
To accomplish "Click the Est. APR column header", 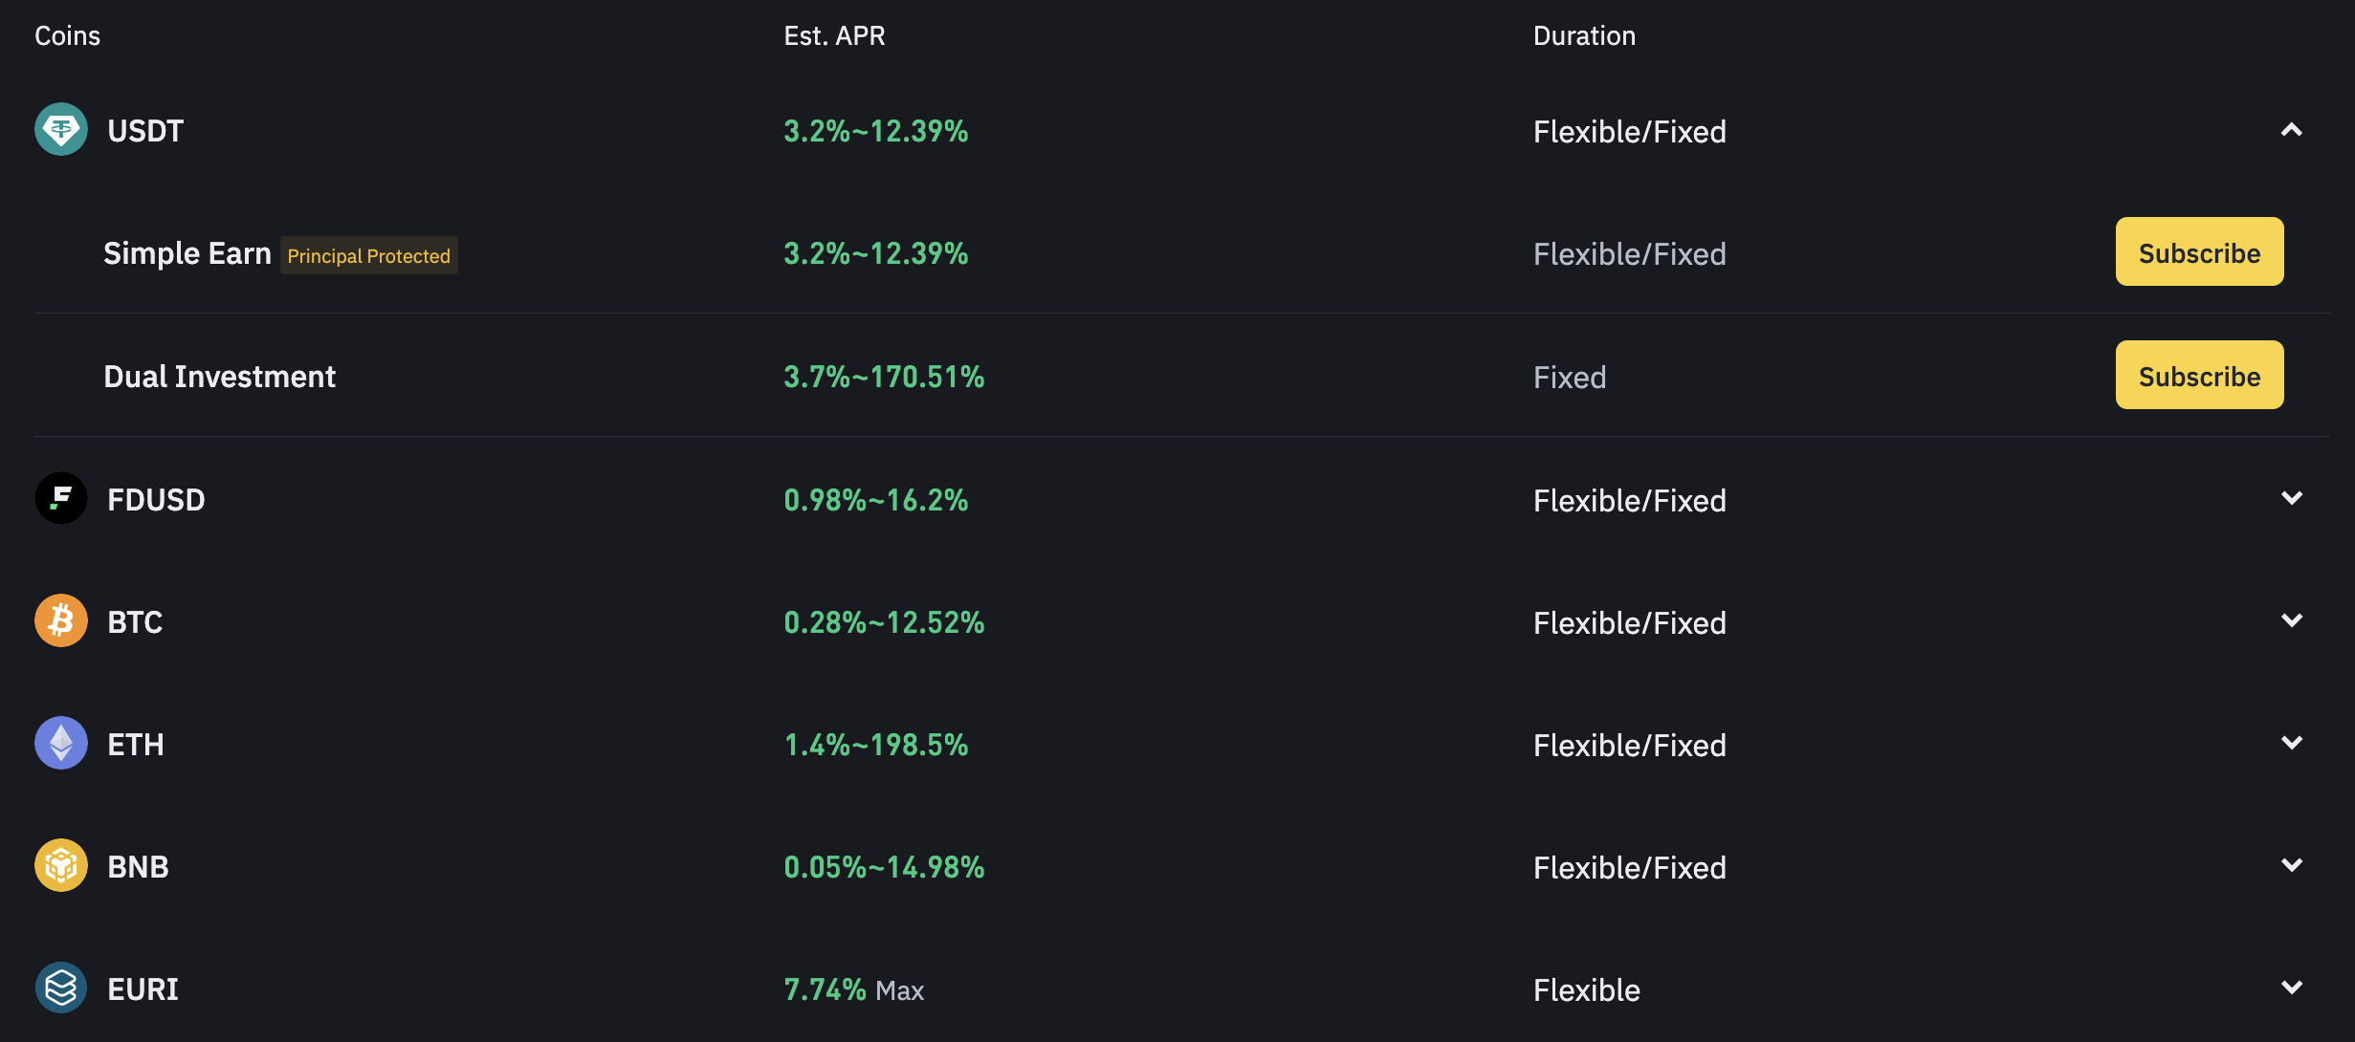I will click(x=834, y=36).
